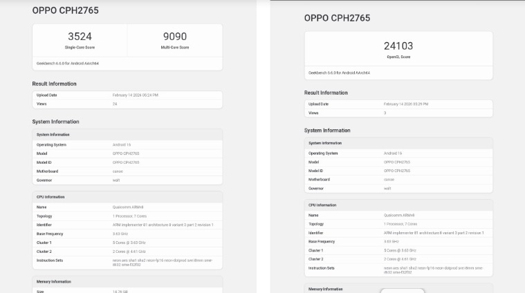Screen dimensions: 525x293
Task: Click the "Result Information" heading on the OpenCL page
Action: (x=326, y=93)
